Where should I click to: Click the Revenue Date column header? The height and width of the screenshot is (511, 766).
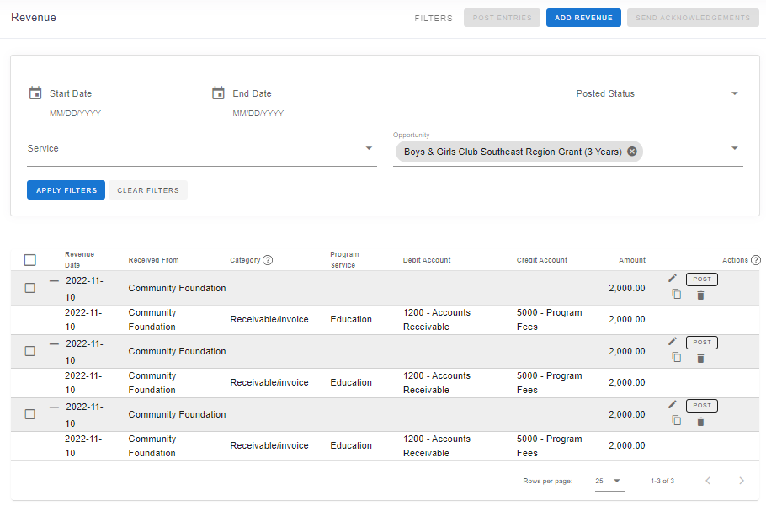[x=79, y=259]
